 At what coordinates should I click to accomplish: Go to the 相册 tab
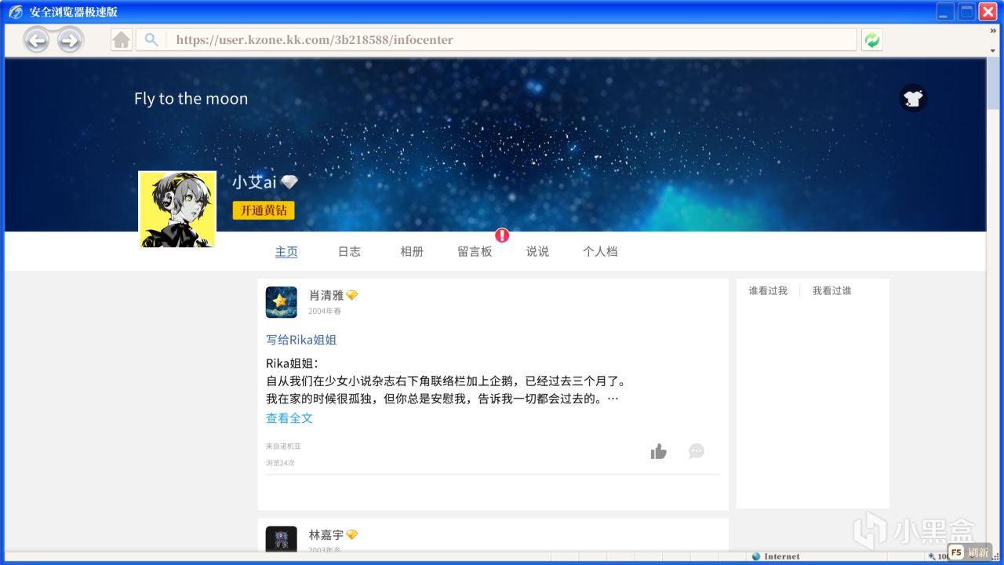[412, 252]
